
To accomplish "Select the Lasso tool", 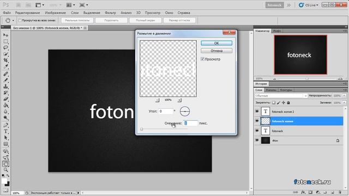I will pos(5,47).
